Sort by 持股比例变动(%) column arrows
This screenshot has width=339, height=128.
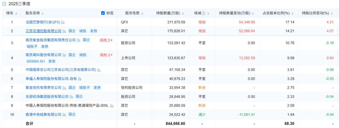tap(332, 14)
